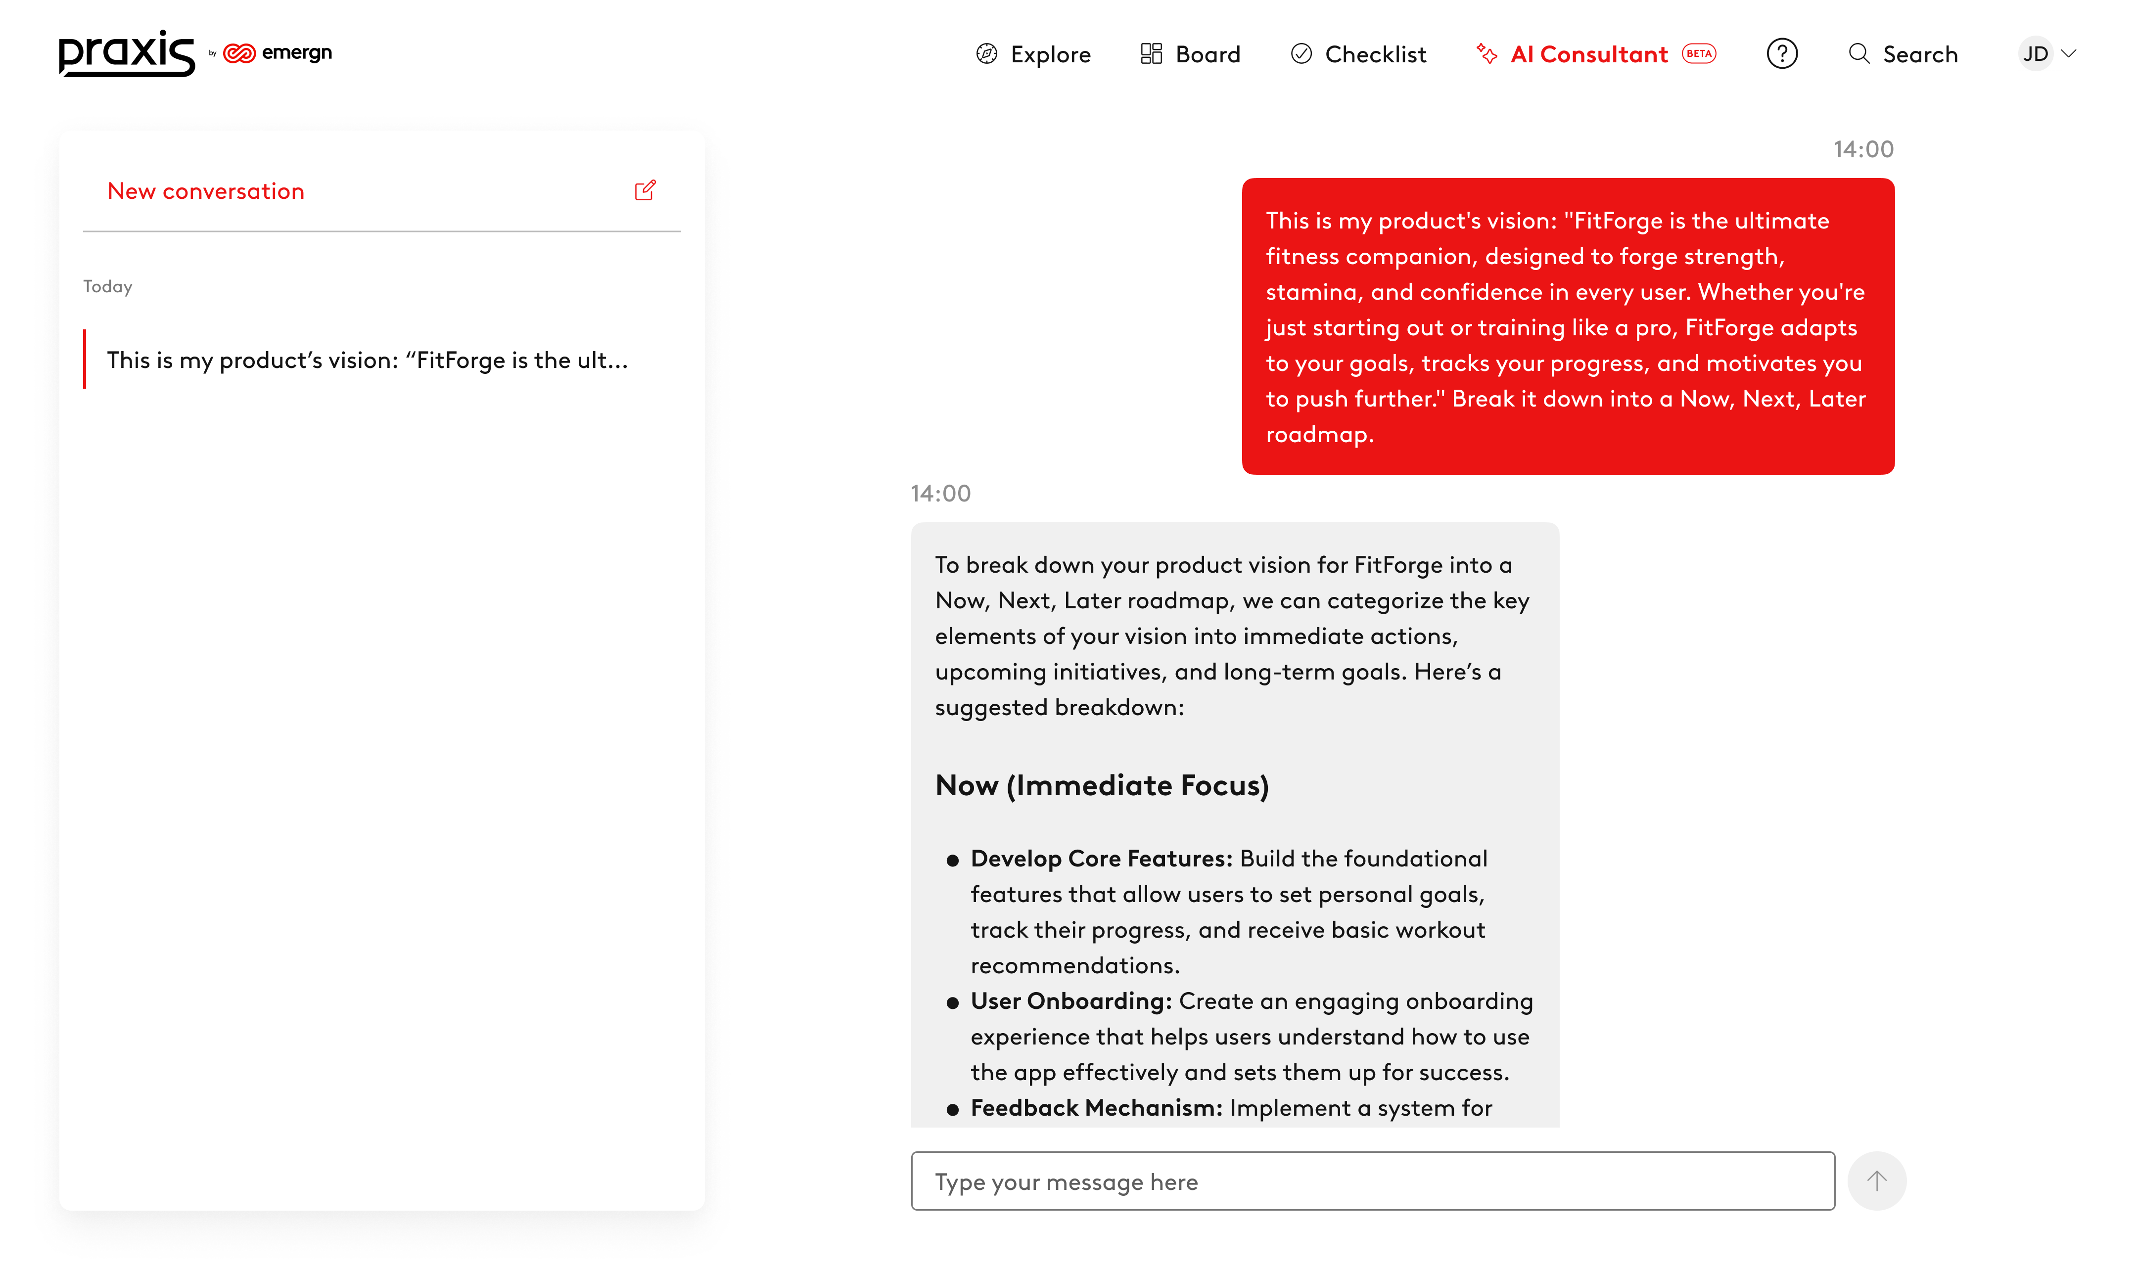The height and width of the screenshot is (1270, 2137).
Task: Click the Checklist checkmark icon
Action: click(1301, 54)
